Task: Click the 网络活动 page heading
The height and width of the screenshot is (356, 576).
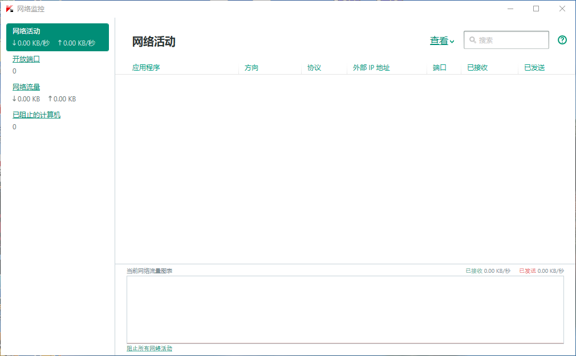Action: point(154,42)
